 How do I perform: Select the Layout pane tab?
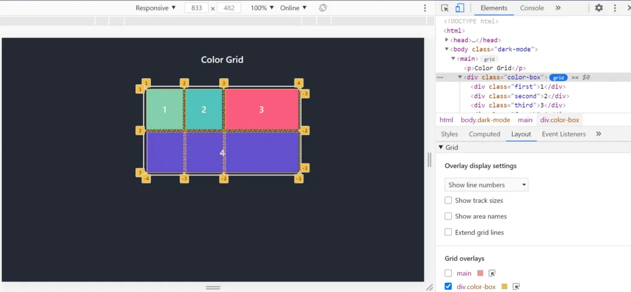point(521,134)
